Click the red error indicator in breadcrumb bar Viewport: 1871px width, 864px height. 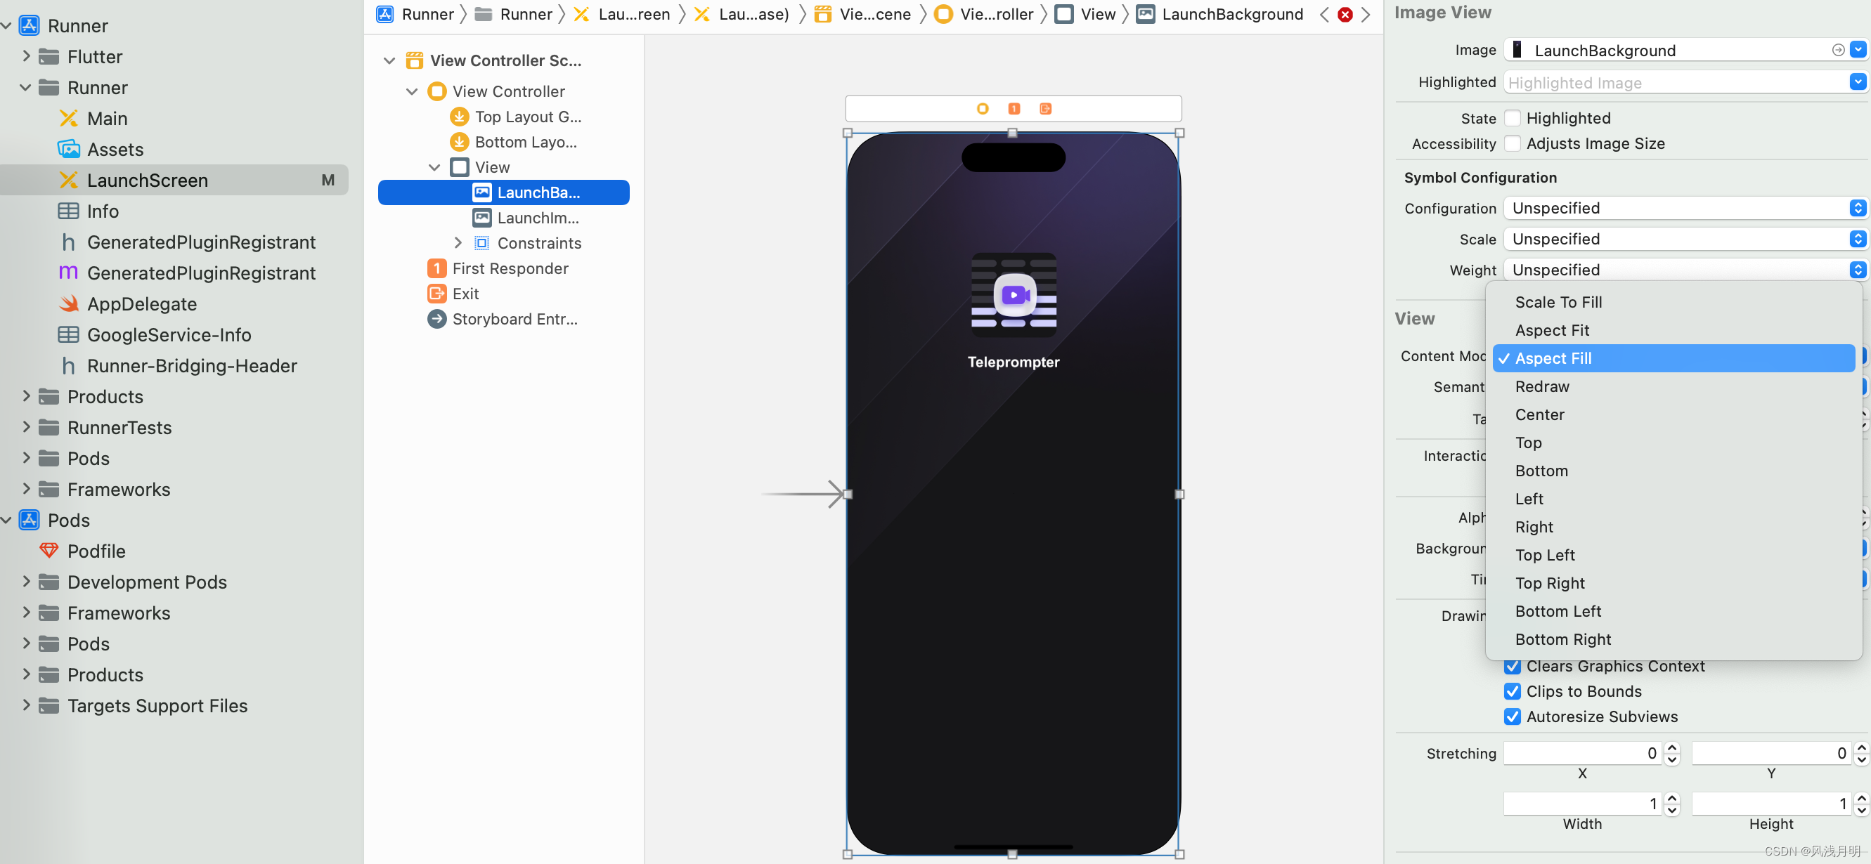tap(1345, 15)
